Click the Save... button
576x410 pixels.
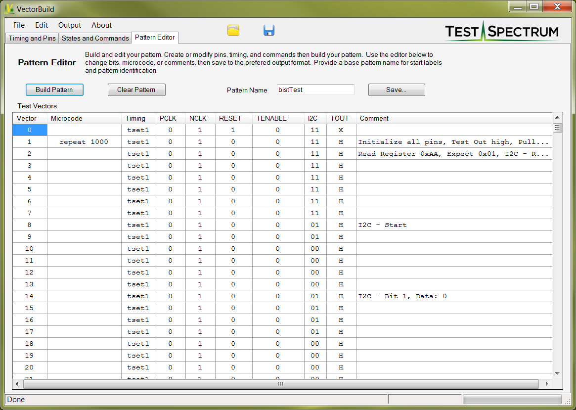397,90
